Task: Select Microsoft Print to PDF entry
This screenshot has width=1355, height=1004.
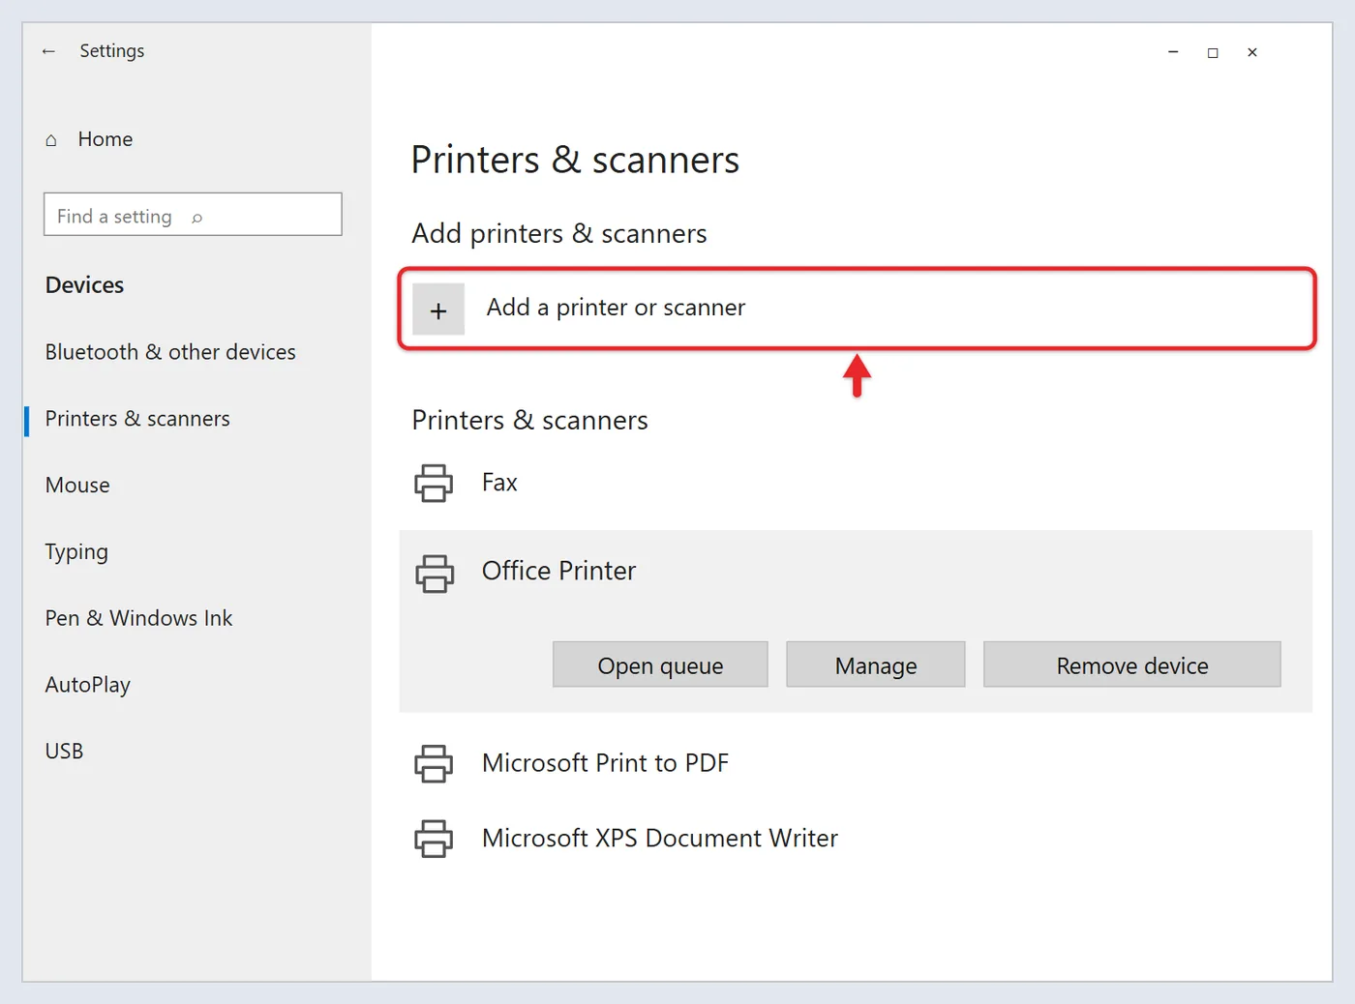Action: (605, 763)
